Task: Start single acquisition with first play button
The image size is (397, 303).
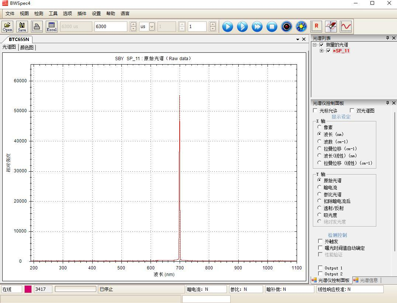Action: [x=228, y=27]
